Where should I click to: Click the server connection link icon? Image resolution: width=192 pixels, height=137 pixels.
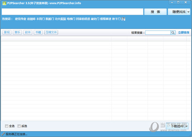click(3, 134)
